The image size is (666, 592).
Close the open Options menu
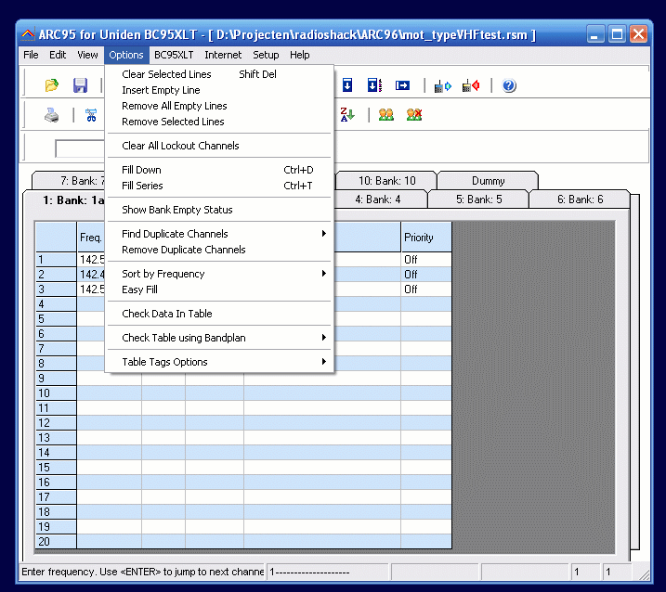[126, 55]
